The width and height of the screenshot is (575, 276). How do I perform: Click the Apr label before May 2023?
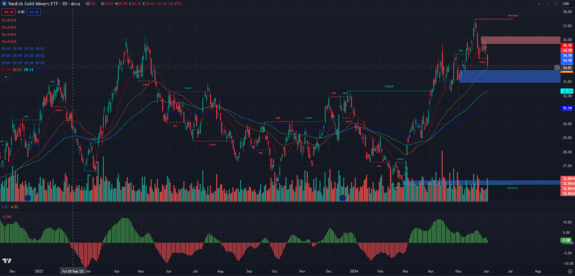pyautogui.click(x=117, y=271)
